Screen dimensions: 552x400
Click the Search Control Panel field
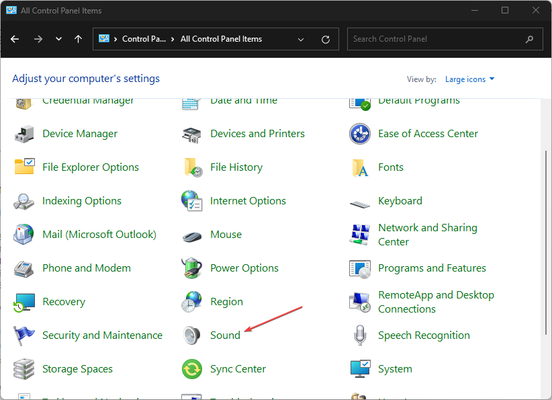pyautogui.click(x=436, y=39)
